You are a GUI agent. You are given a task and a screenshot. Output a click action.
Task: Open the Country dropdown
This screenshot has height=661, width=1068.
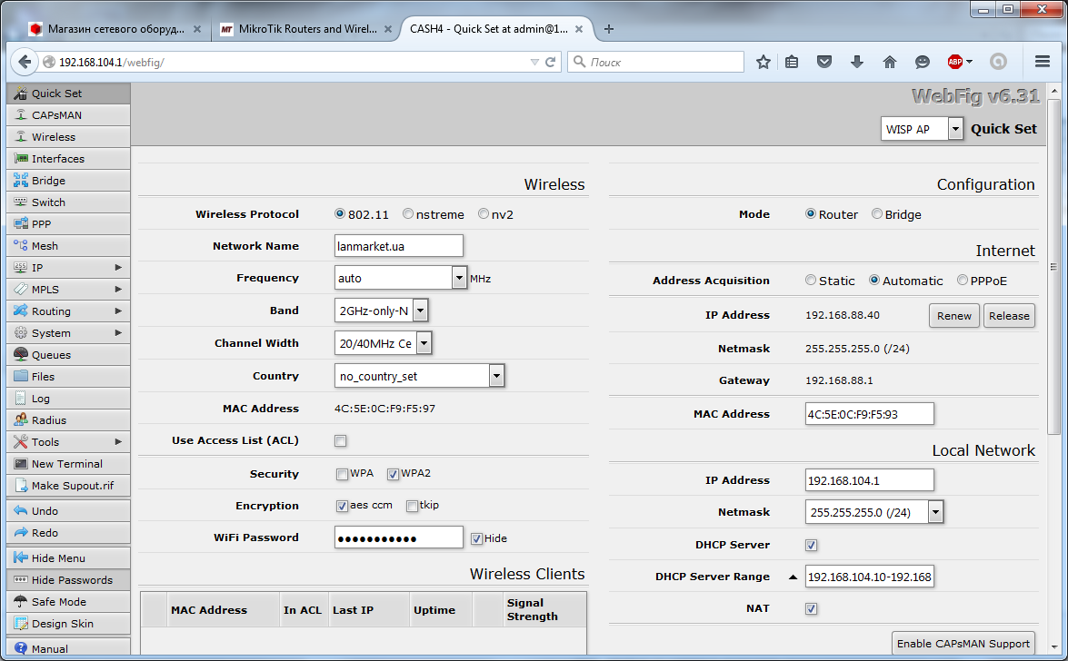496,376
